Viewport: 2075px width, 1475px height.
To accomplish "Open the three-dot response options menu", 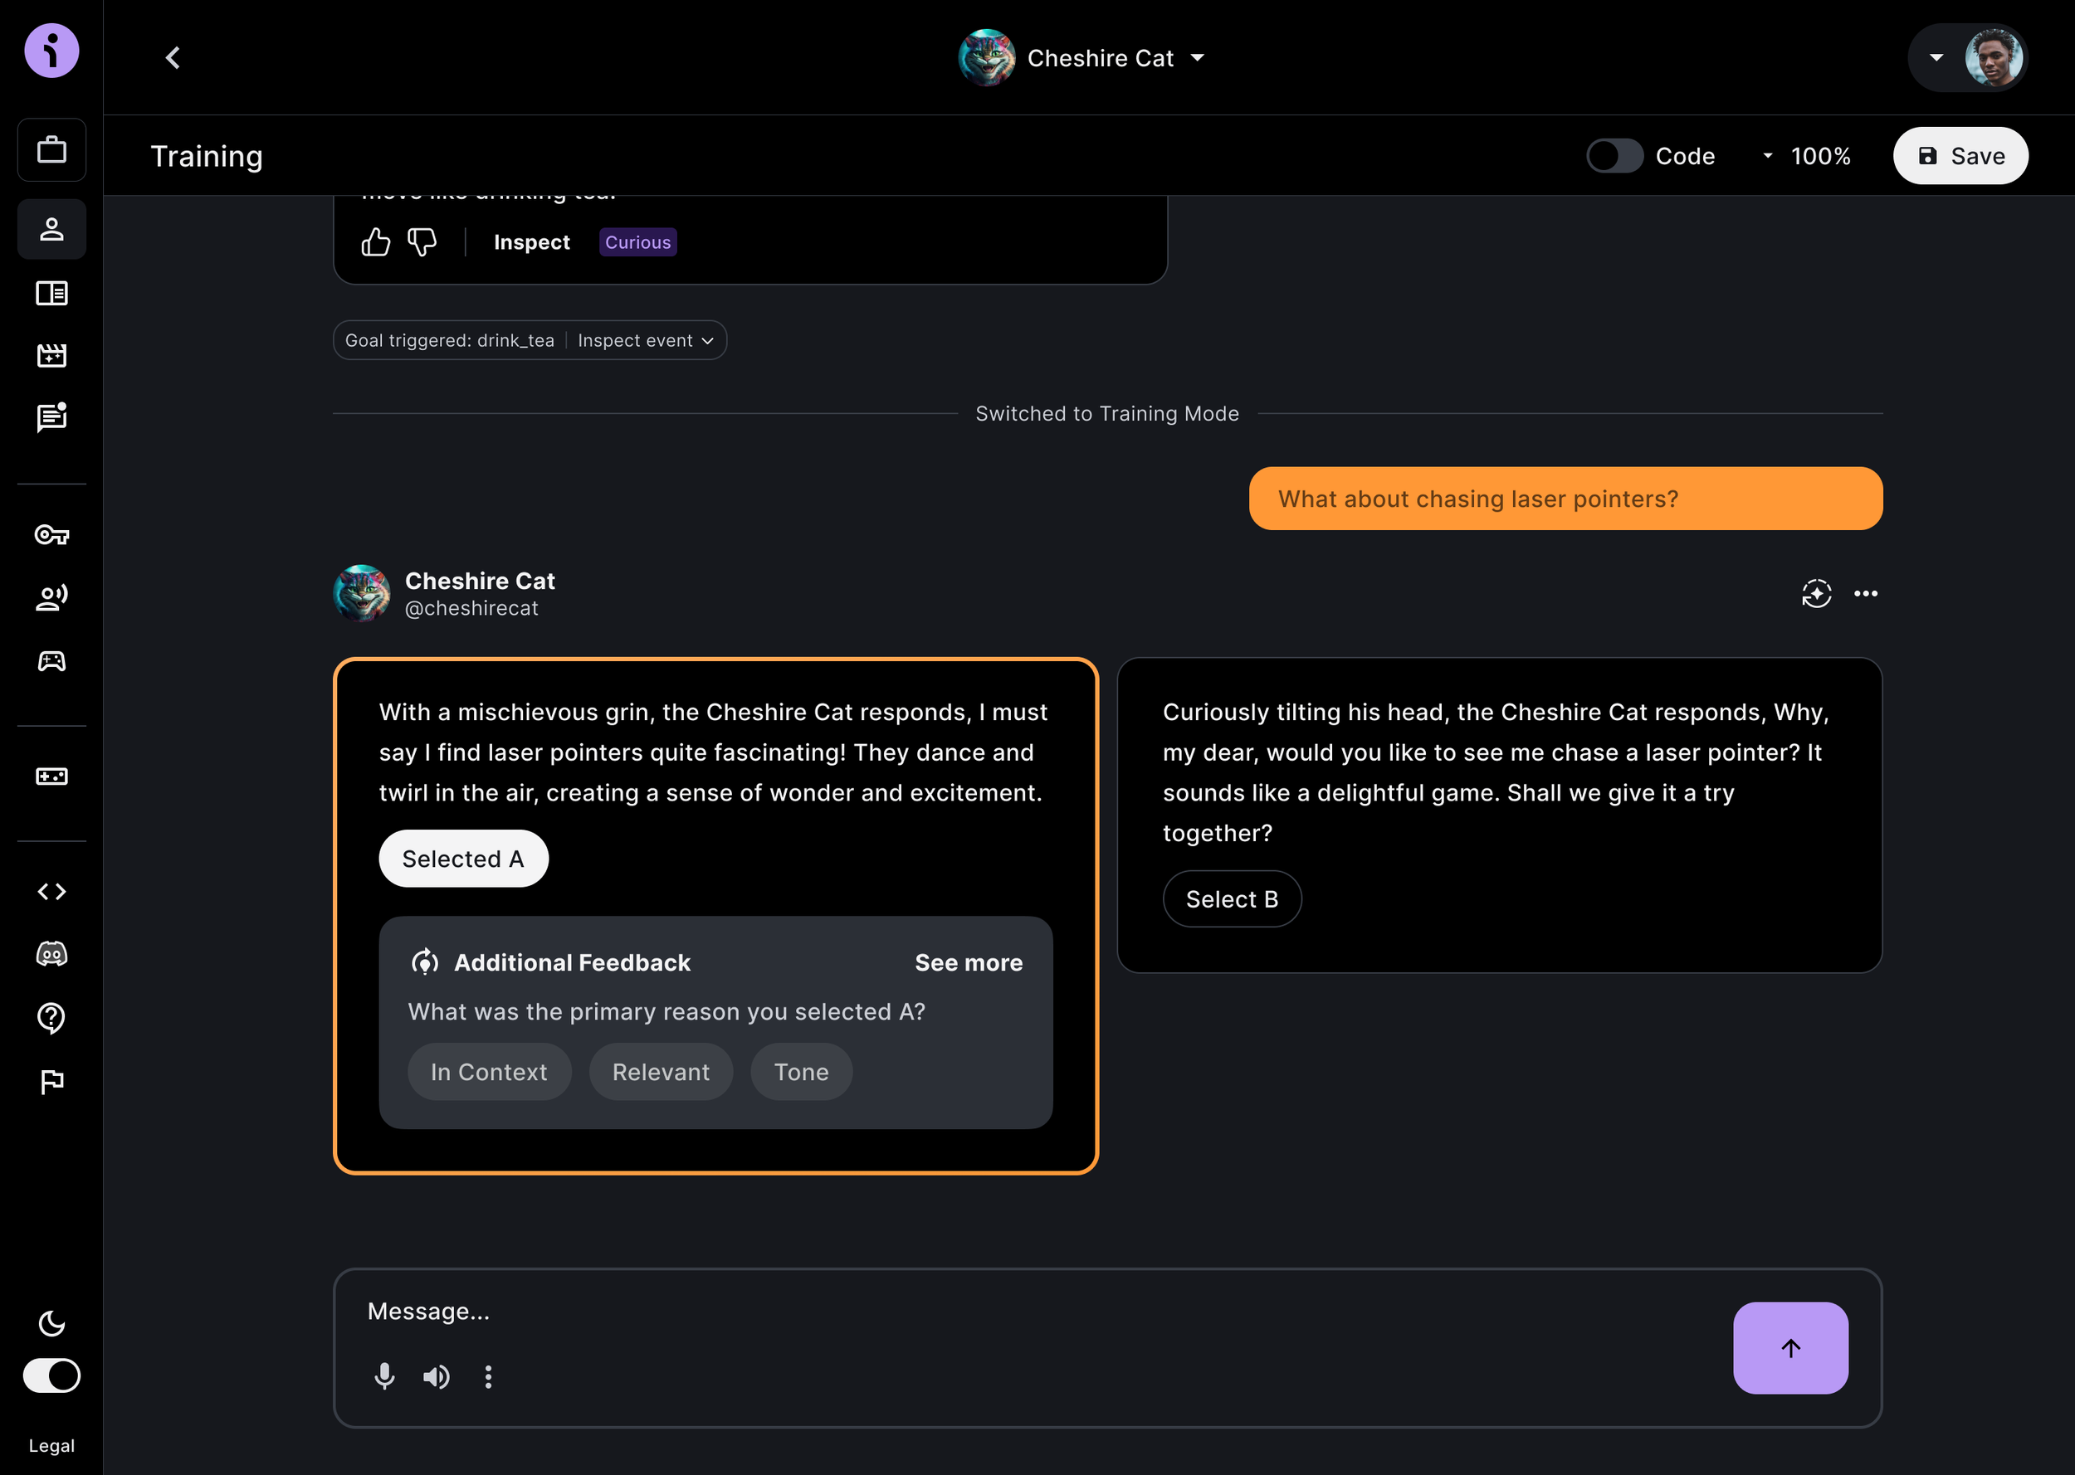I will point(1865,594).
